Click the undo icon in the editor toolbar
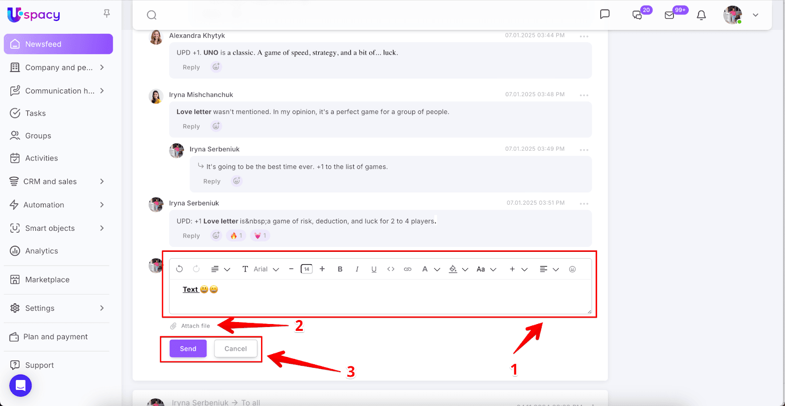Image resolution: width=785 pixels, height=406 pixels. pos(180,269)
